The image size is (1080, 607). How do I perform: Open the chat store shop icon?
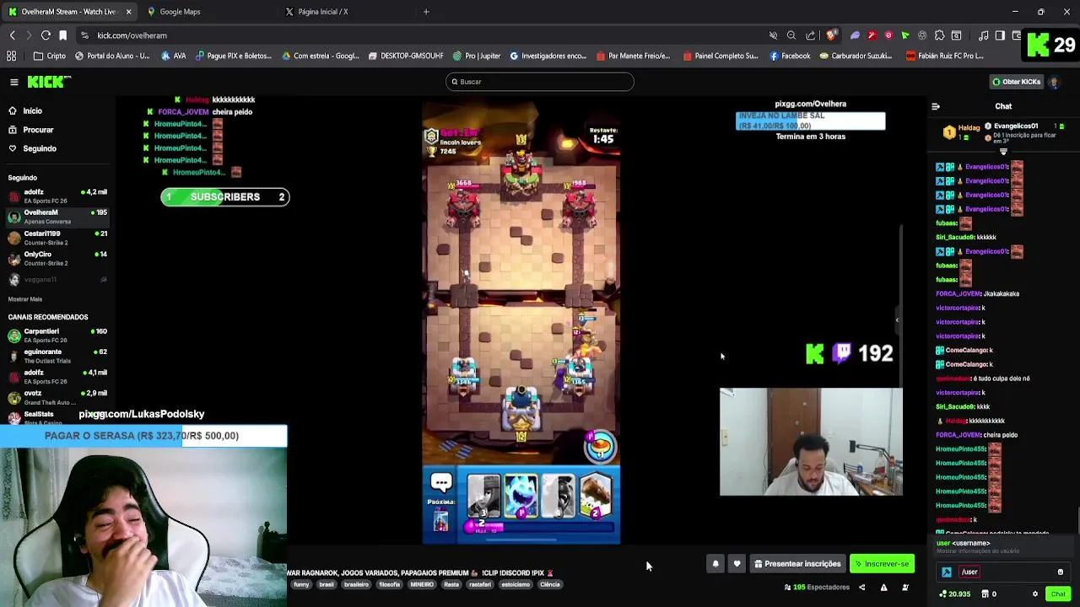(985, 594)
